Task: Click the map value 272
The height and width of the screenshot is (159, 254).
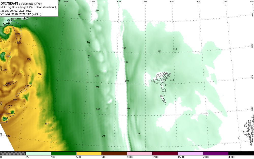Action: pyautogui.click(x=127, y=81)
